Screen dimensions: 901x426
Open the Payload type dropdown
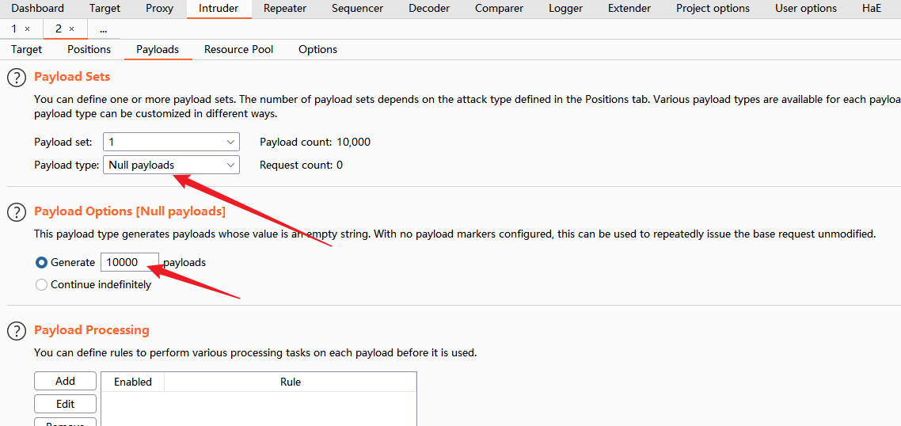point(171,165)
